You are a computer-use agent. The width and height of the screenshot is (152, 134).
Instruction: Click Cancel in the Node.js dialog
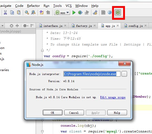pyautogui.click(x=74, y=113)
